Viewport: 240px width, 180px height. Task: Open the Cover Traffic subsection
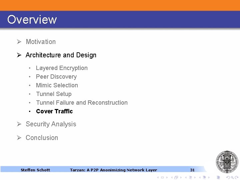54,111
